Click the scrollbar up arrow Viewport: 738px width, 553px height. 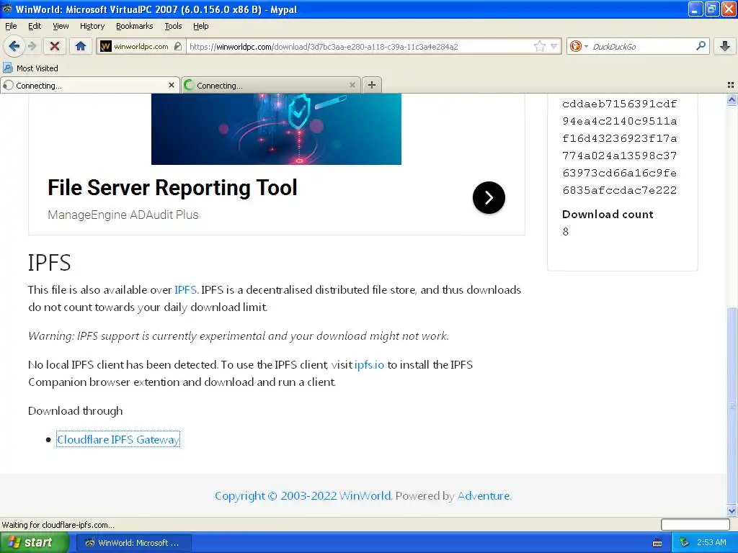click(x=732, y=99)
